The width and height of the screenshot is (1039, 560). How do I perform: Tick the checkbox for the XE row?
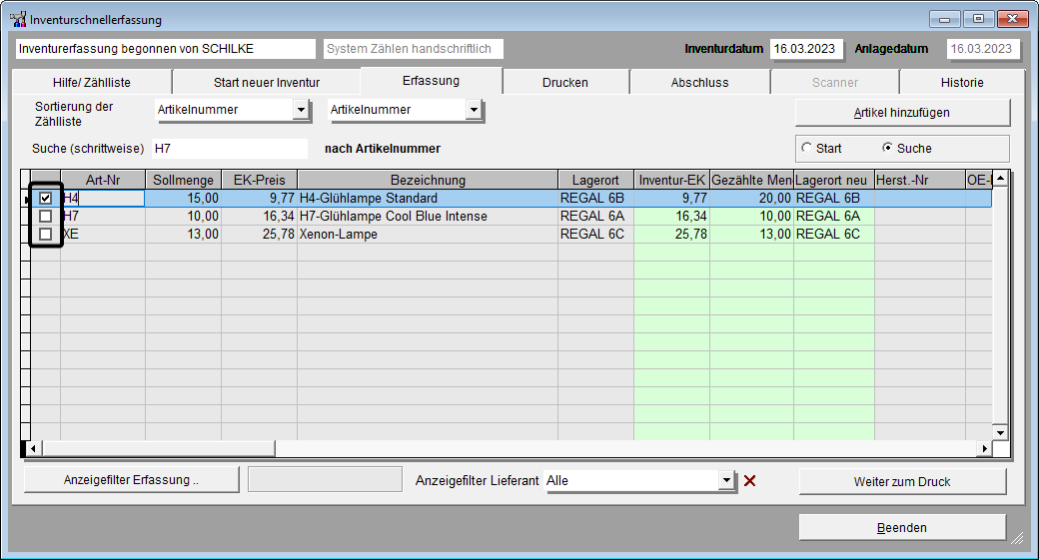45,234
